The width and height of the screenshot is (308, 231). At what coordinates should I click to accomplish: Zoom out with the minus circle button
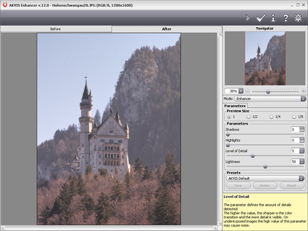pyautogui.click(x=248, y=91)
